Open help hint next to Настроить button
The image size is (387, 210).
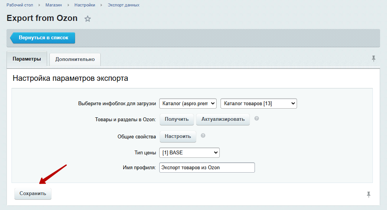pyautogui.click(x=203, y=136)
